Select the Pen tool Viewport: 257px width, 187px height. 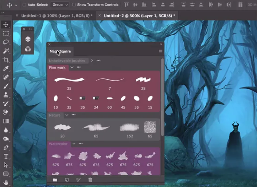tap(6, 148)
